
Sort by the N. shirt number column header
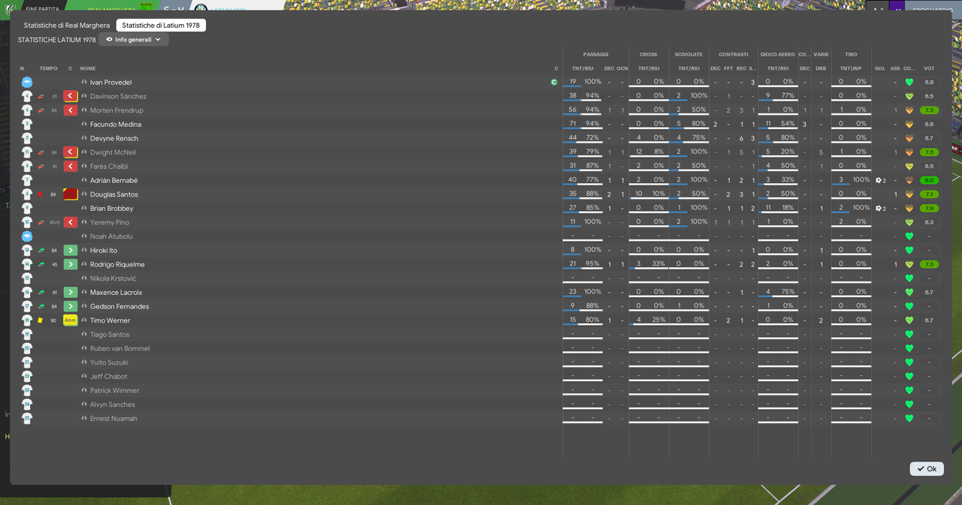coord(23,68)
